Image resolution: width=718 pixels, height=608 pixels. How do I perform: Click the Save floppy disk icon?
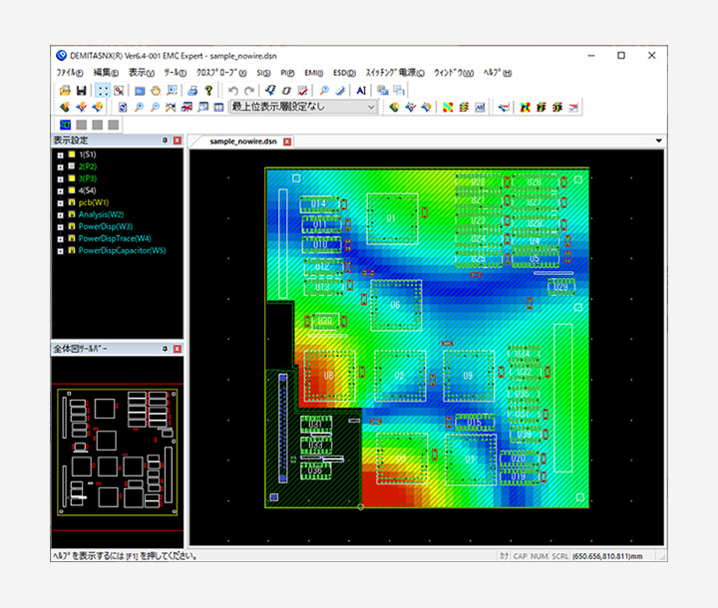81,90
